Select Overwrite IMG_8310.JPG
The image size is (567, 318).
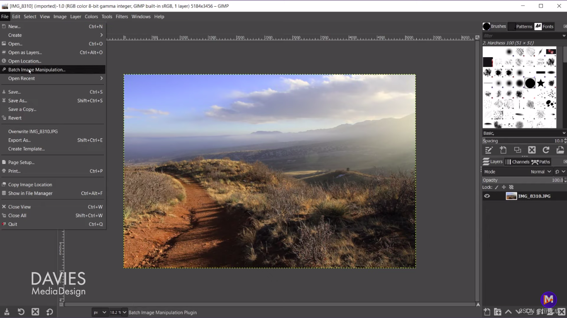(x=53, y=131)
